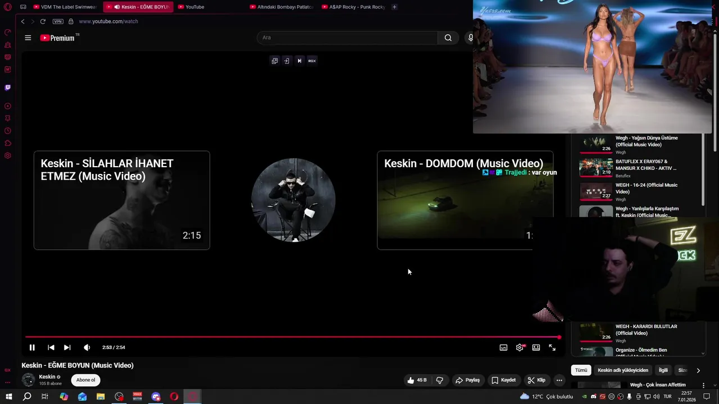Screen dimensions: 719x404
Task: Collapse the playlist panel with bottom chevron
Action: (703, 353)
